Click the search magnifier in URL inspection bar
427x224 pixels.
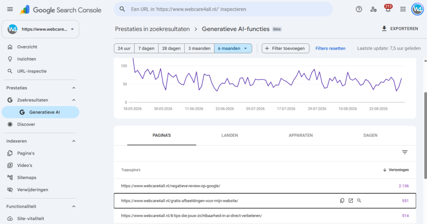[x=122, y=9]
